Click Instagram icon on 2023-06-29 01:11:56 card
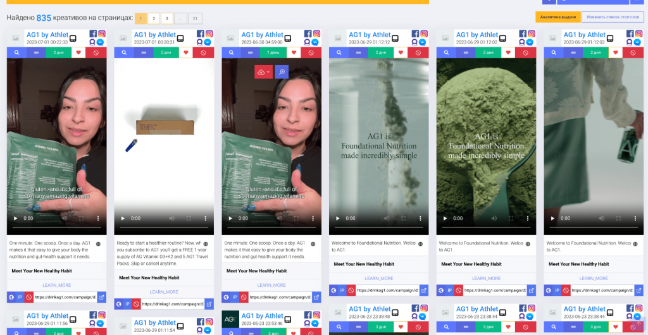648x335 pixels. tap(102, 315)
